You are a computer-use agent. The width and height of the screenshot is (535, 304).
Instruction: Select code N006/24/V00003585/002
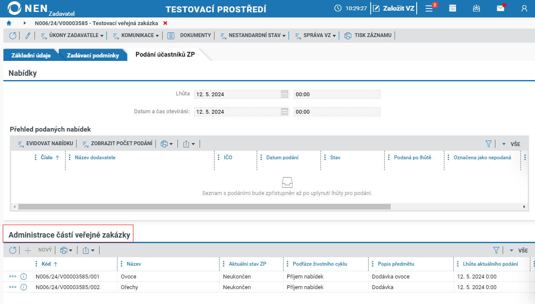coord(68,287)
